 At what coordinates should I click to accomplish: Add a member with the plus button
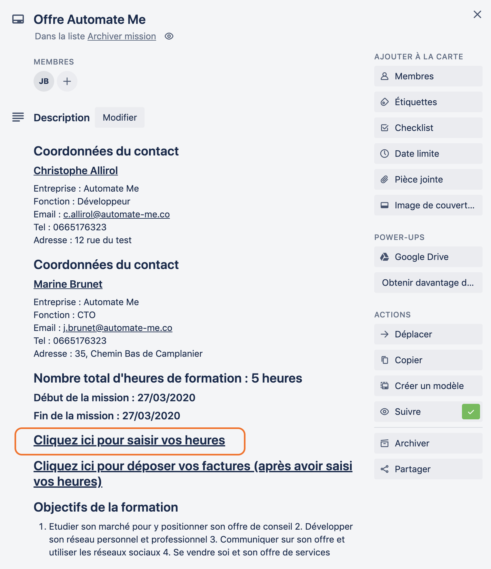click(x=67, y=81)
